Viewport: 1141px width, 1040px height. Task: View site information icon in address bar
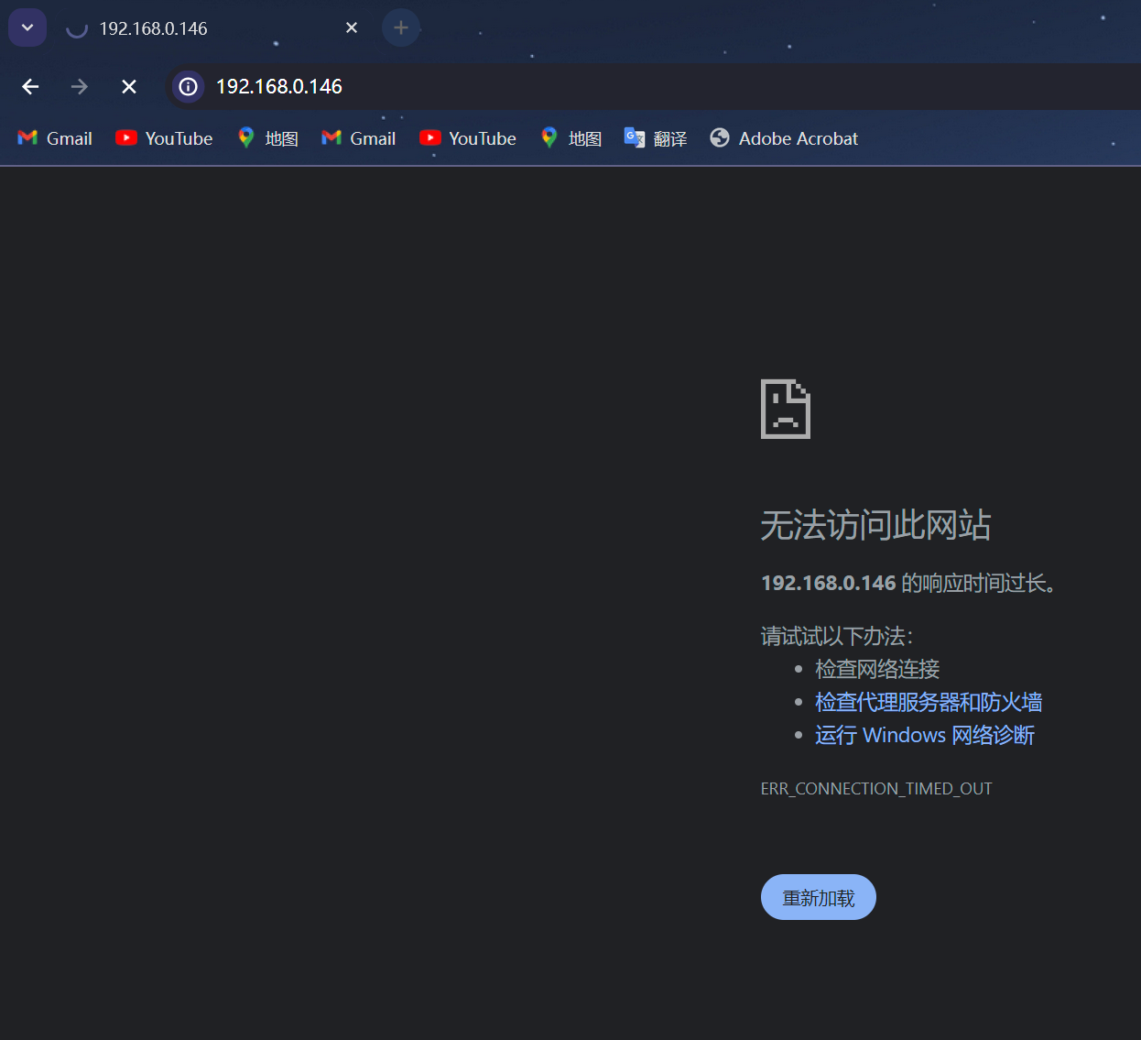pyautogui.click(x=188, y=87)
